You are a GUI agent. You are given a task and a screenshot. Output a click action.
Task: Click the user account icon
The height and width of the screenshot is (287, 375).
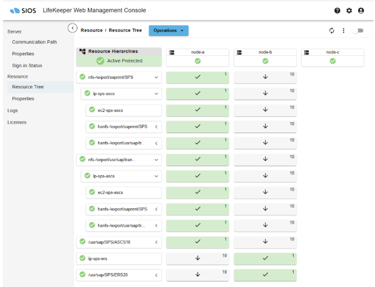[361, 11]
